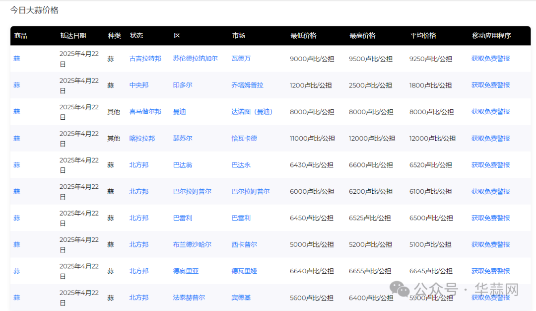Click the 蒜 commodity link in 恰瓦卡德 row

point(17,138)
